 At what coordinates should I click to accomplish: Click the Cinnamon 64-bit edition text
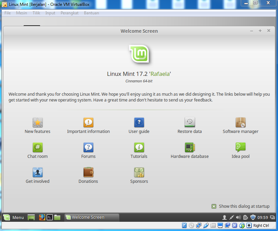(139, 81)
